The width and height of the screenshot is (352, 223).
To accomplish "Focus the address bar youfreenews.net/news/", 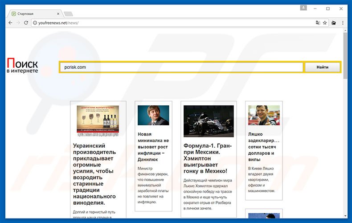I will 174,23.
